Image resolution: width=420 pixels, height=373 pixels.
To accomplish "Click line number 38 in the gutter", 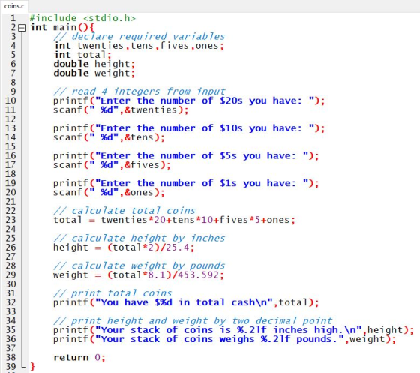I will click(10, 357).
